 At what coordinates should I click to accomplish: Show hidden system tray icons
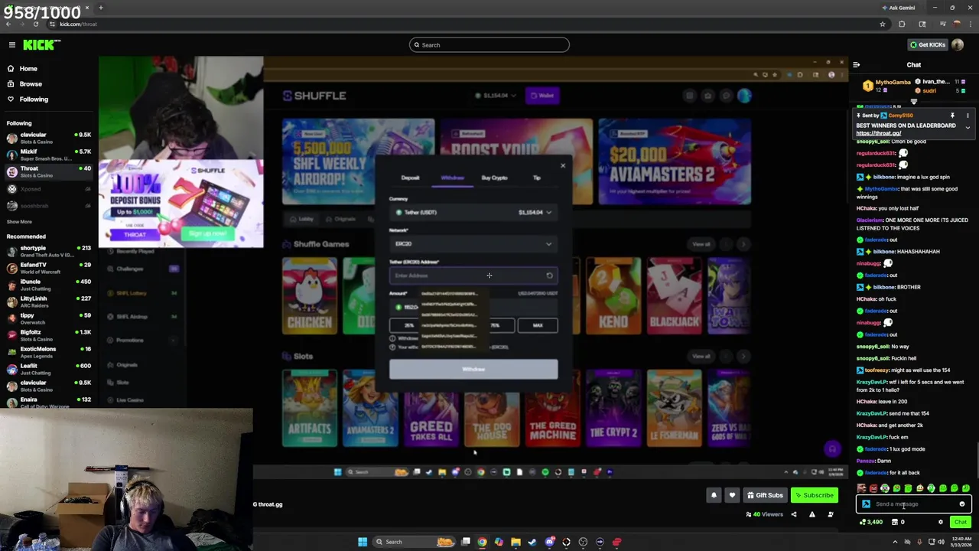[x=895, y=542]
